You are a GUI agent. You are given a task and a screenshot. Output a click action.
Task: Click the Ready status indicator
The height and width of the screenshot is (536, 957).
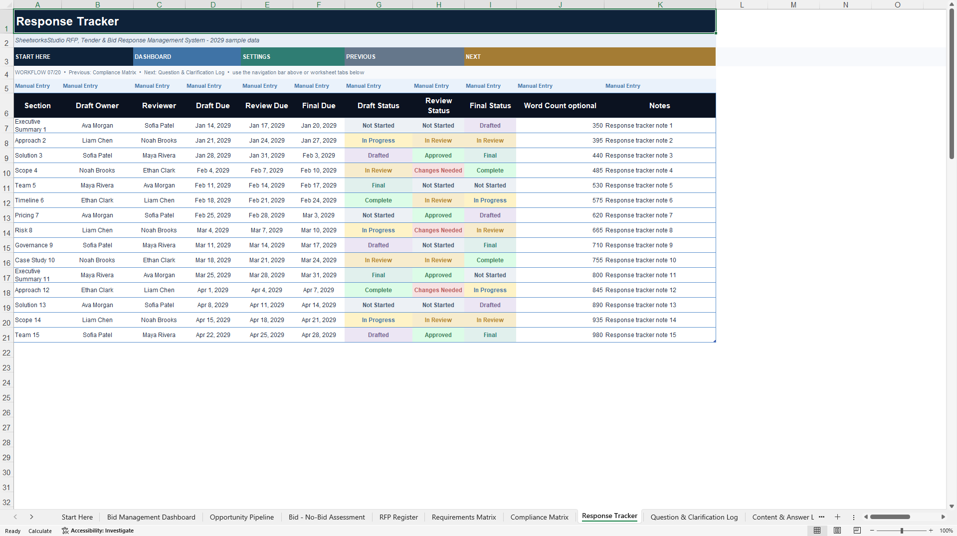[13, 531]
